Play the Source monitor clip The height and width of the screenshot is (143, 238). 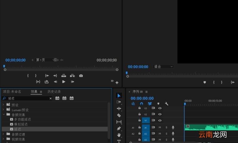tap(64, 82)
